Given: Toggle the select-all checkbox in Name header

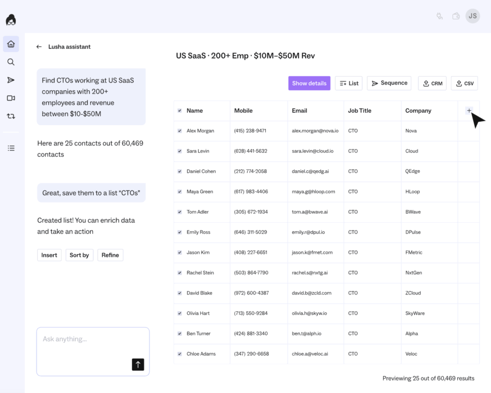Looking at the screenshot, I should click(x=180, y=111).
